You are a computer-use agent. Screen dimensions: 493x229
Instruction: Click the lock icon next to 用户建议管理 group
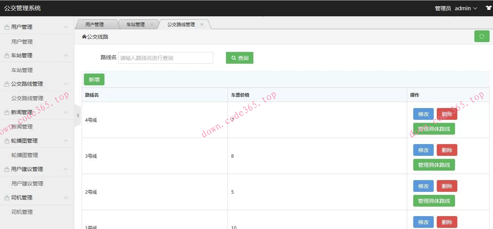click(x=6, y=169)
